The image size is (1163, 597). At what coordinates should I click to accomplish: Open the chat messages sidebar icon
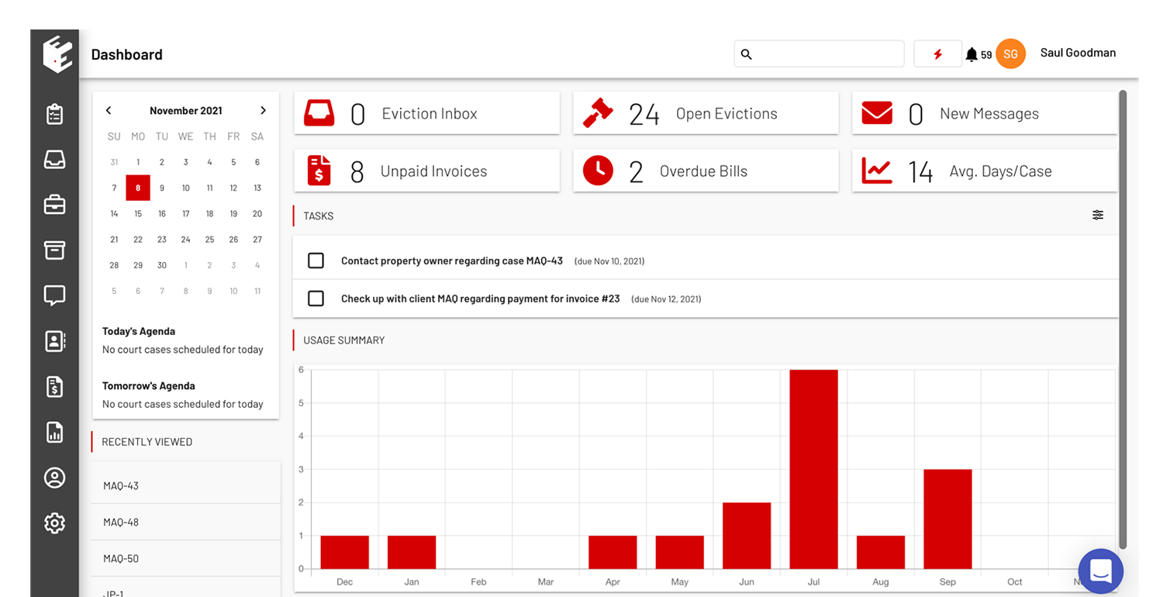coord(54,295)
